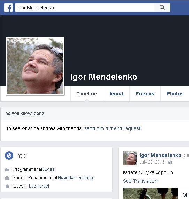The height and width of the screenshot is (199, 189).
Task: Open the Photos tab
Action: pos(175,94)
